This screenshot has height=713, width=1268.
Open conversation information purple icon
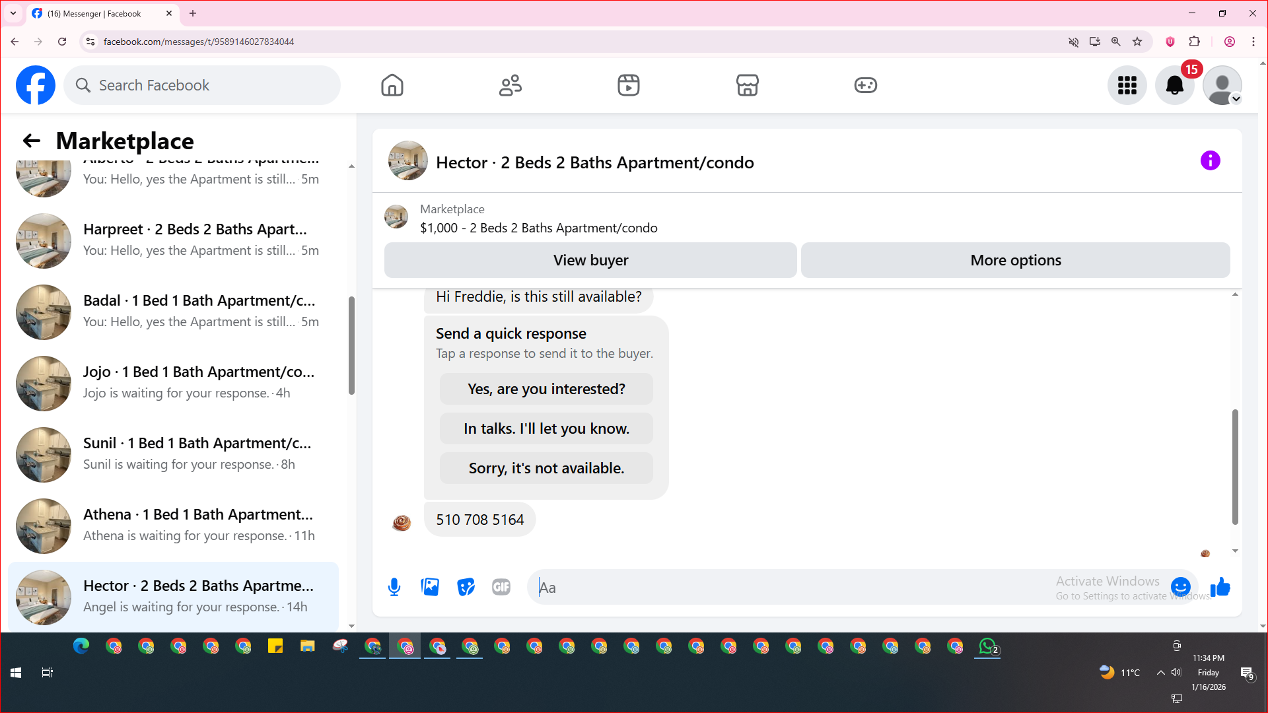click(1210, 160)
